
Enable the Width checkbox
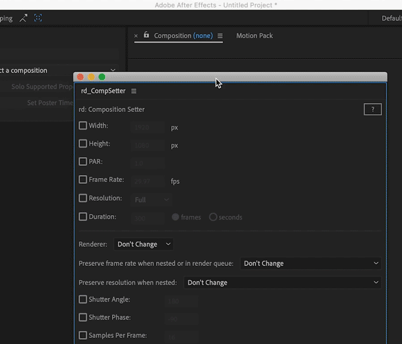[x=83, y=126]
